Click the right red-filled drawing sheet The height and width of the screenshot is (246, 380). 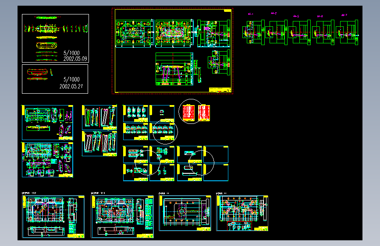pyautogui.click(x=204, y=113)
